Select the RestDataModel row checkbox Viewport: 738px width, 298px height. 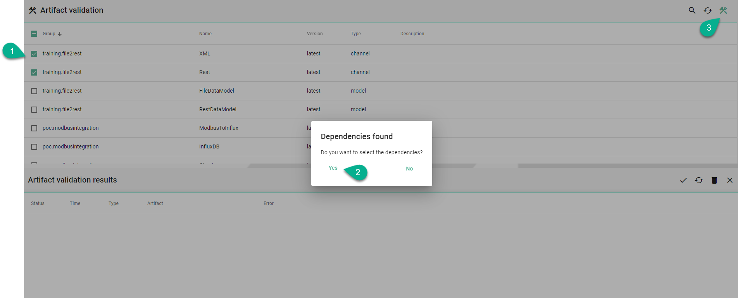[x=34, y=110]
